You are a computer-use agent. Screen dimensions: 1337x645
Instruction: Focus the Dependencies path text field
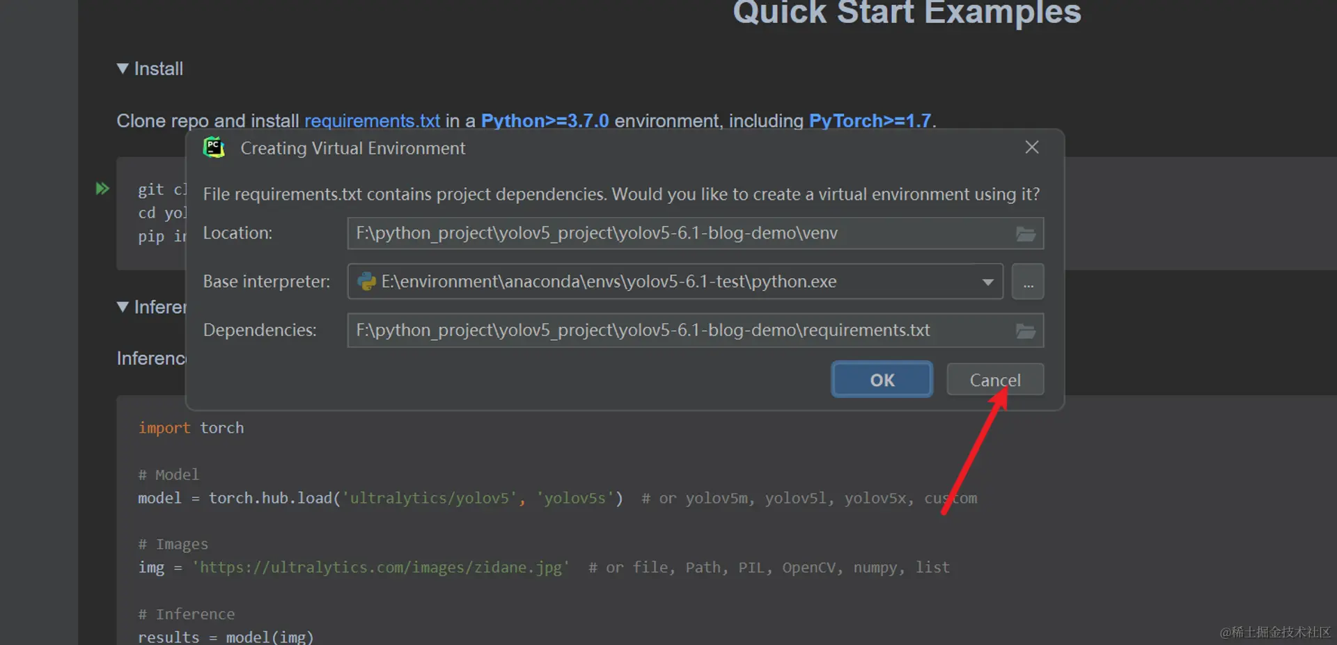click(675, 331)
